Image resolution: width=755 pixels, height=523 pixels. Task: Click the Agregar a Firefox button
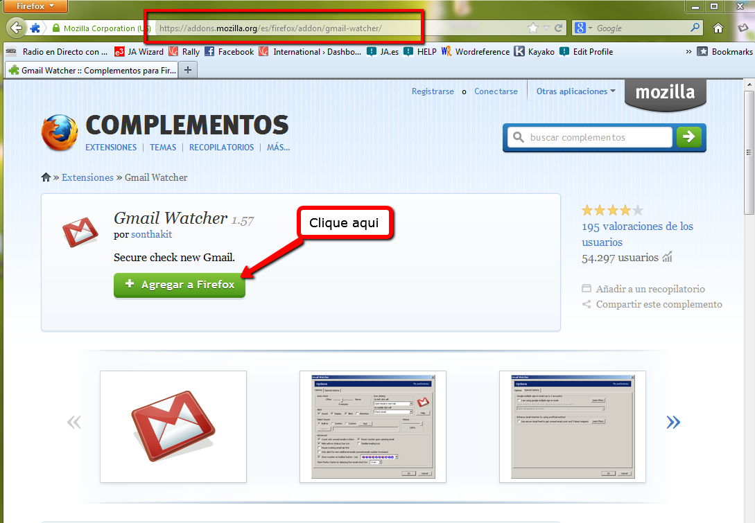coord(180,285)
